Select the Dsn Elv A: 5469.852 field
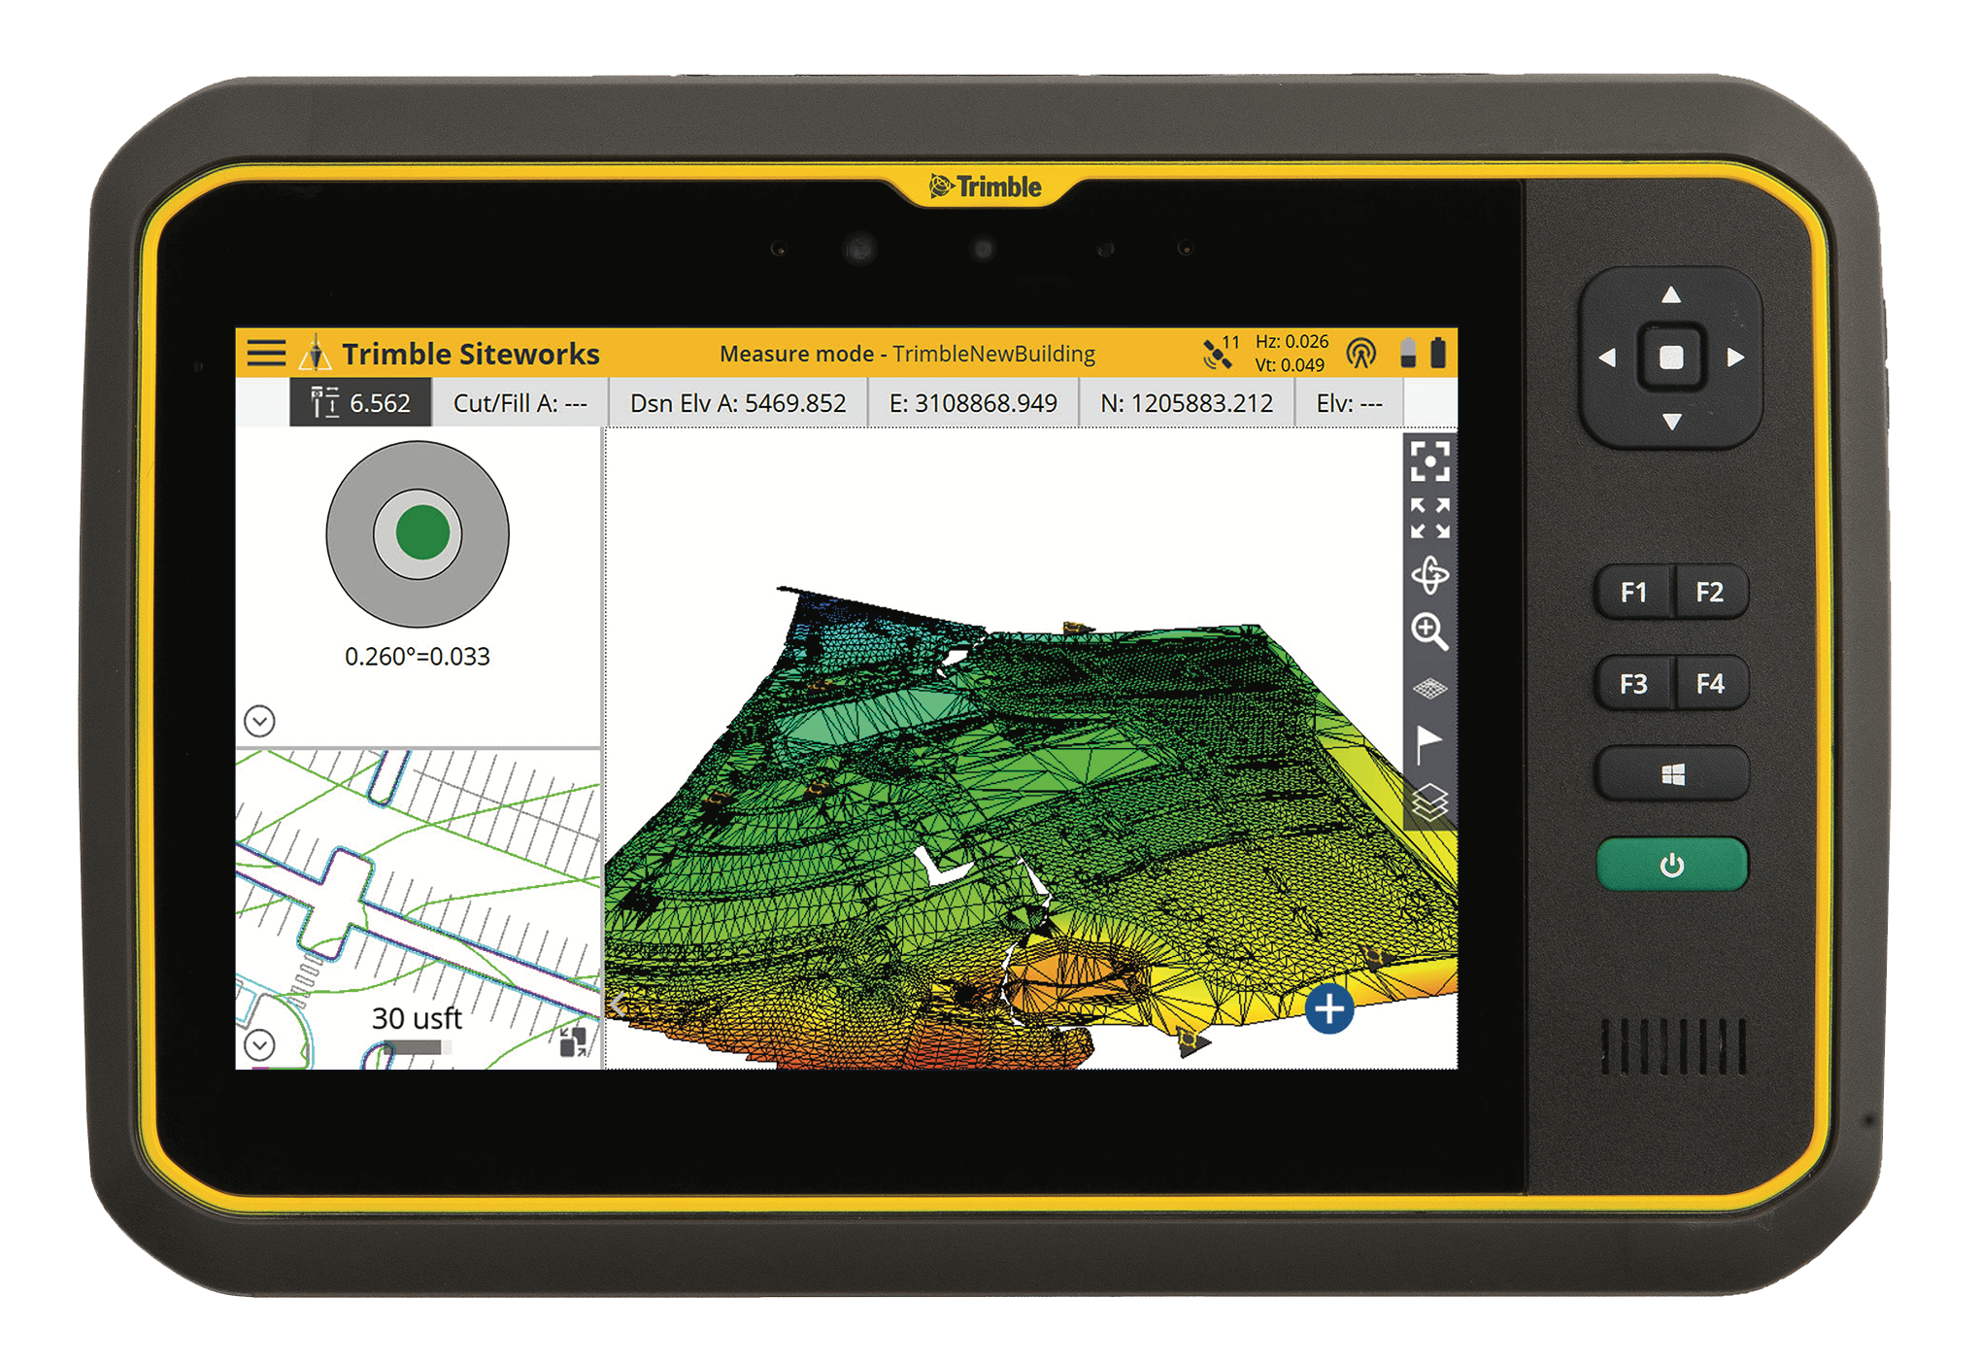 pos(738,402)
